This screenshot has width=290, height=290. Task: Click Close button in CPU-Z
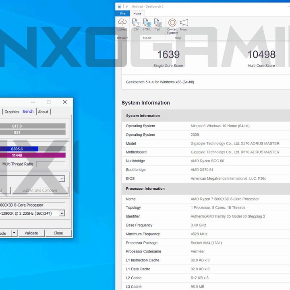click(58, 233)
